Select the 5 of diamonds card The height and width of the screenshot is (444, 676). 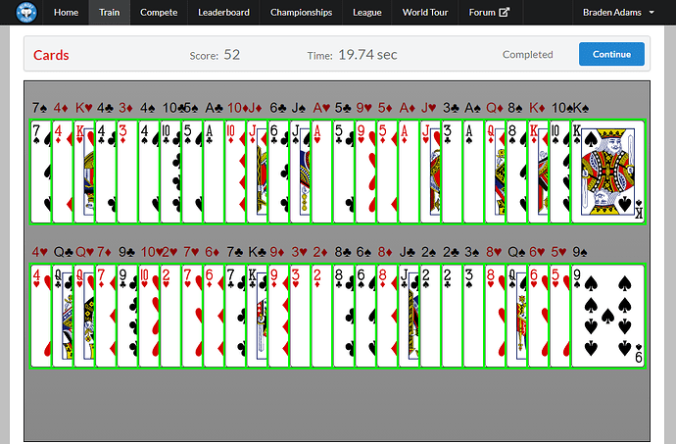(x=387, y=172)
